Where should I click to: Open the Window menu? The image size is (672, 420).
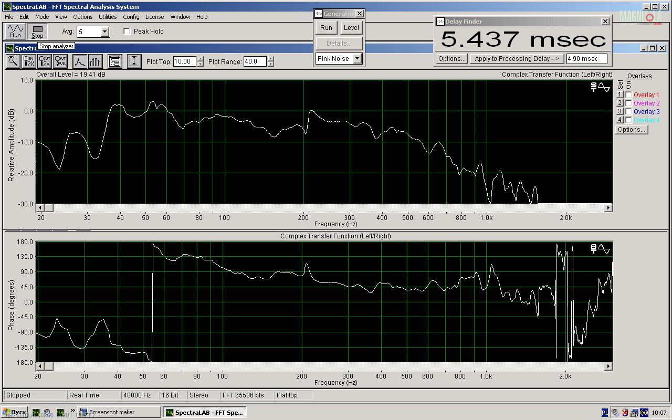(180, 17)
